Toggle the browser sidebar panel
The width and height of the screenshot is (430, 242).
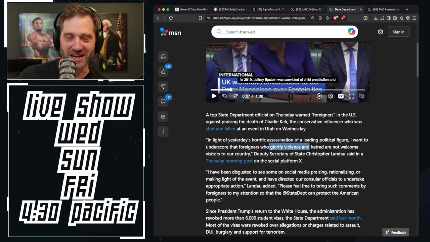(388, 18)
